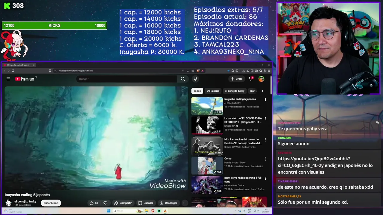Go to YouTube Premium home logo

25,79
